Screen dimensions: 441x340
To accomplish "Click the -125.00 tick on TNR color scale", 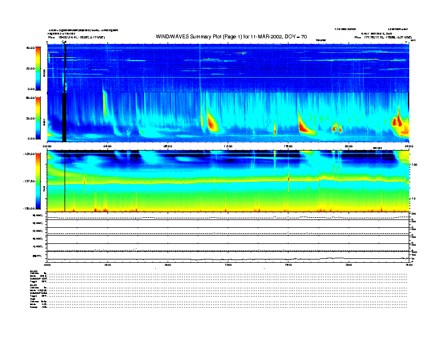I will click(x=30, y=154).
